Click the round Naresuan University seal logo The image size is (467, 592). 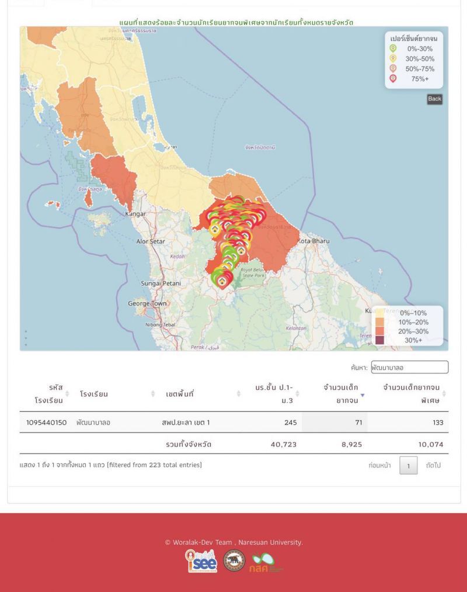click(234, 560)
